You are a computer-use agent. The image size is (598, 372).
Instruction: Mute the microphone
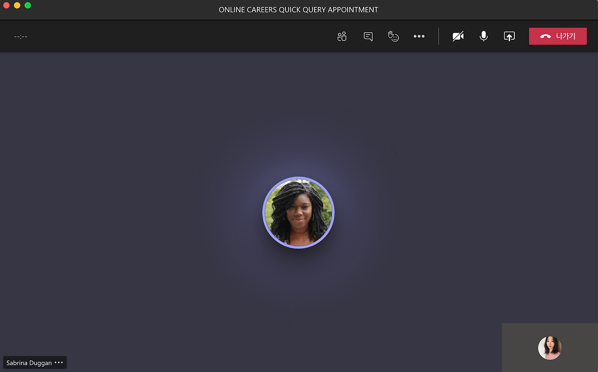[x=484, y=36]
